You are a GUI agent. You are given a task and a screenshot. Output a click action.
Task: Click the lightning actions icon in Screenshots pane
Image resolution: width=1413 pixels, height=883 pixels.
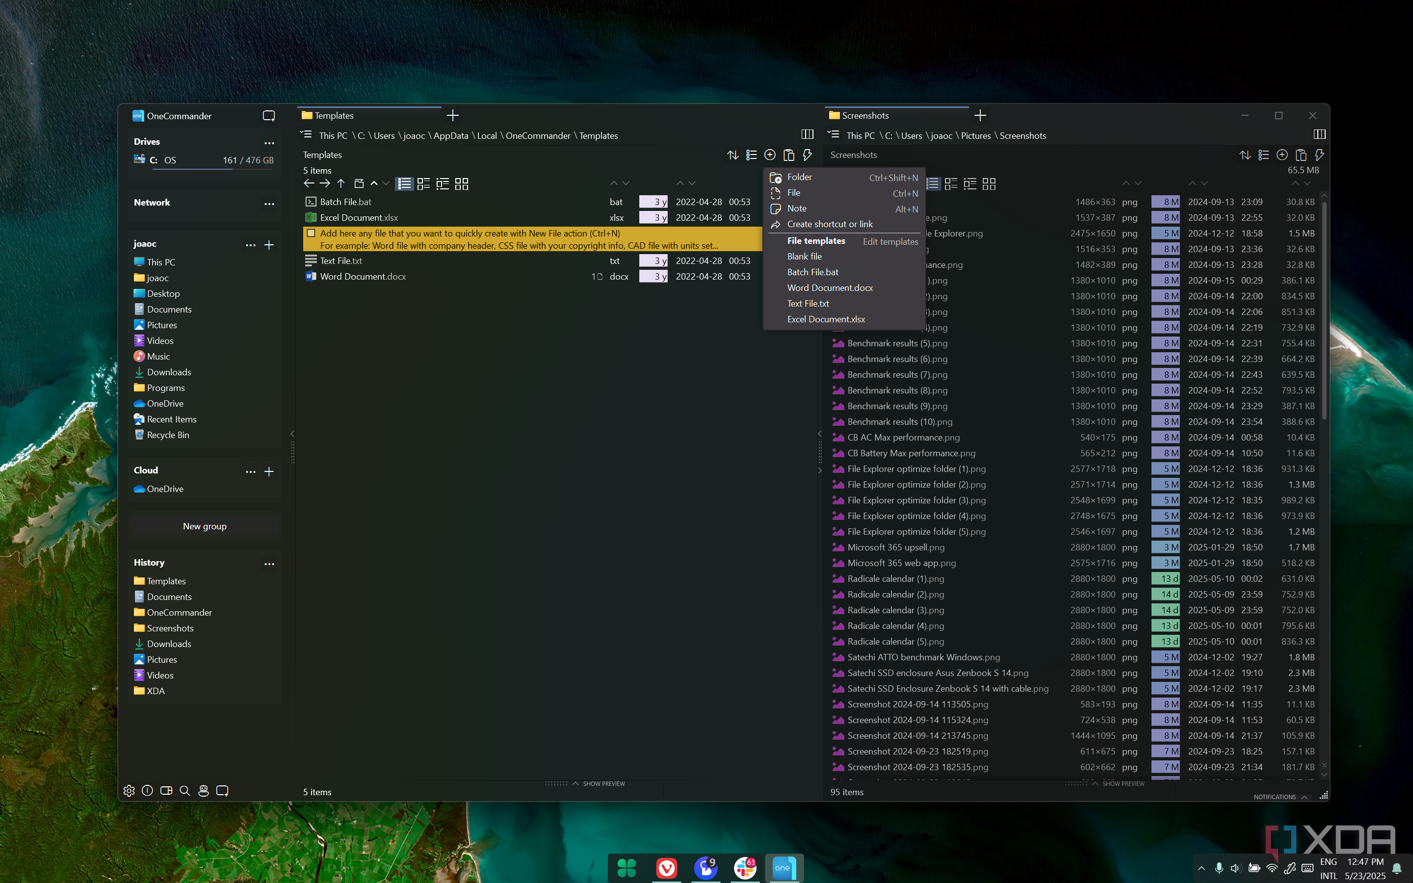click(x=1319, y=155)
